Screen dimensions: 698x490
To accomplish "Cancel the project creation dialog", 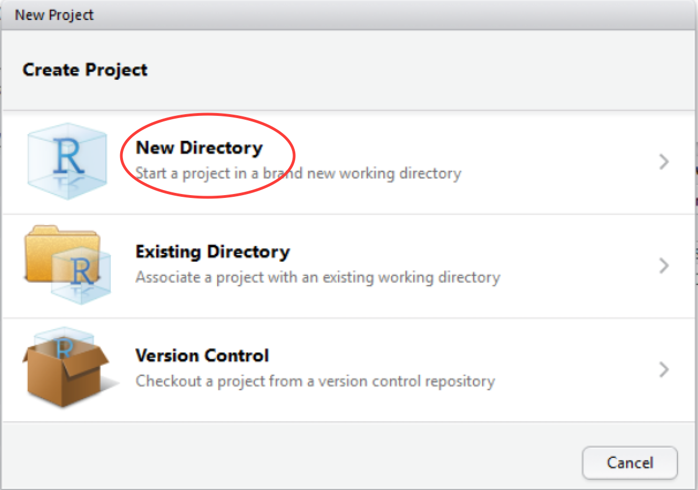I will coord(629,463).
